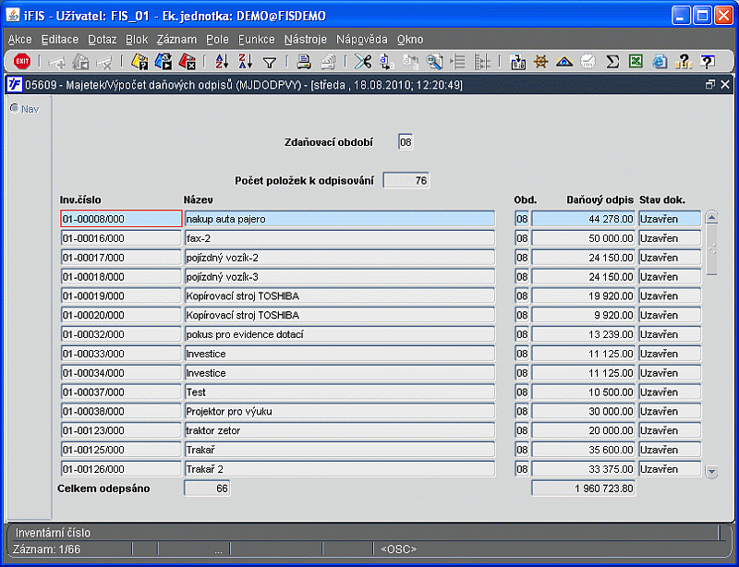This screenshot has height=567, width=739.
Task: Export to Excel with the green icon
Action: (x=636, y=61)
